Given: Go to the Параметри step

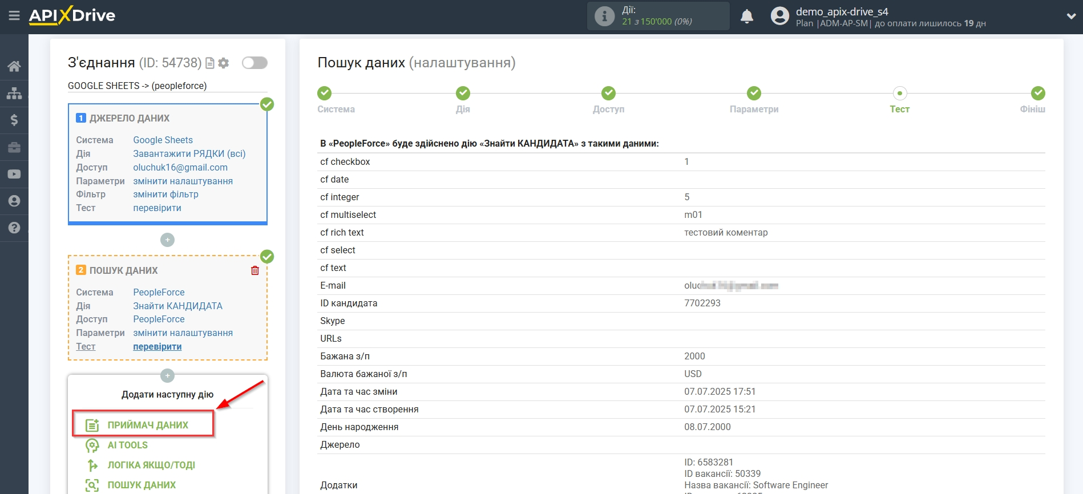Looking at the screenshot, I should pos(754,100).
